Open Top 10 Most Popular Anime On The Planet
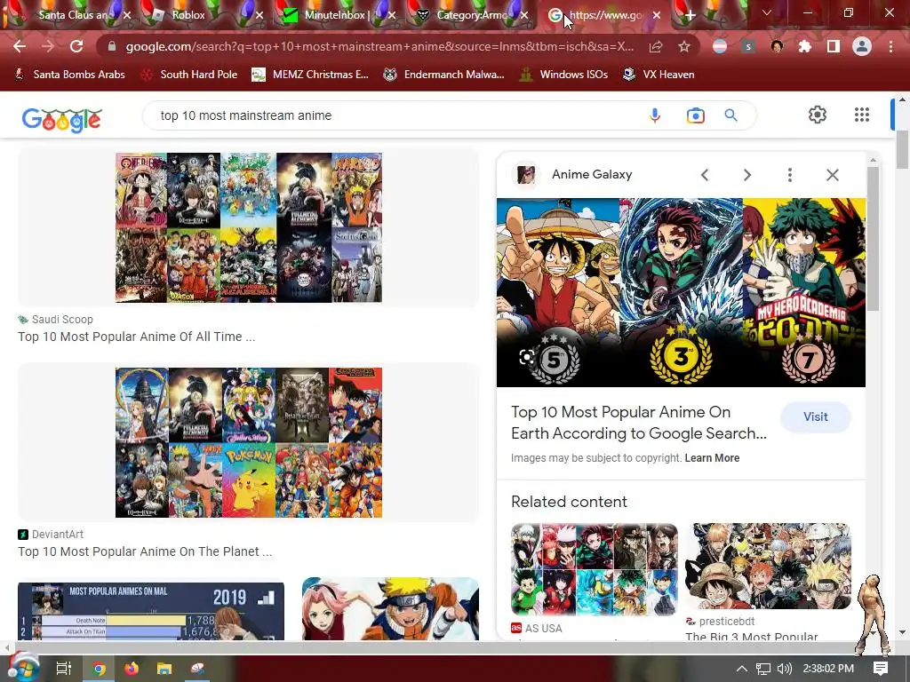The height and width of the screenshot is (682, 910). point(145,551)
